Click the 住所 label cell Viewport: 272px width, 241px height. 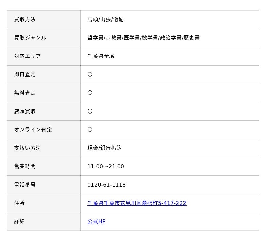[19, 203]
